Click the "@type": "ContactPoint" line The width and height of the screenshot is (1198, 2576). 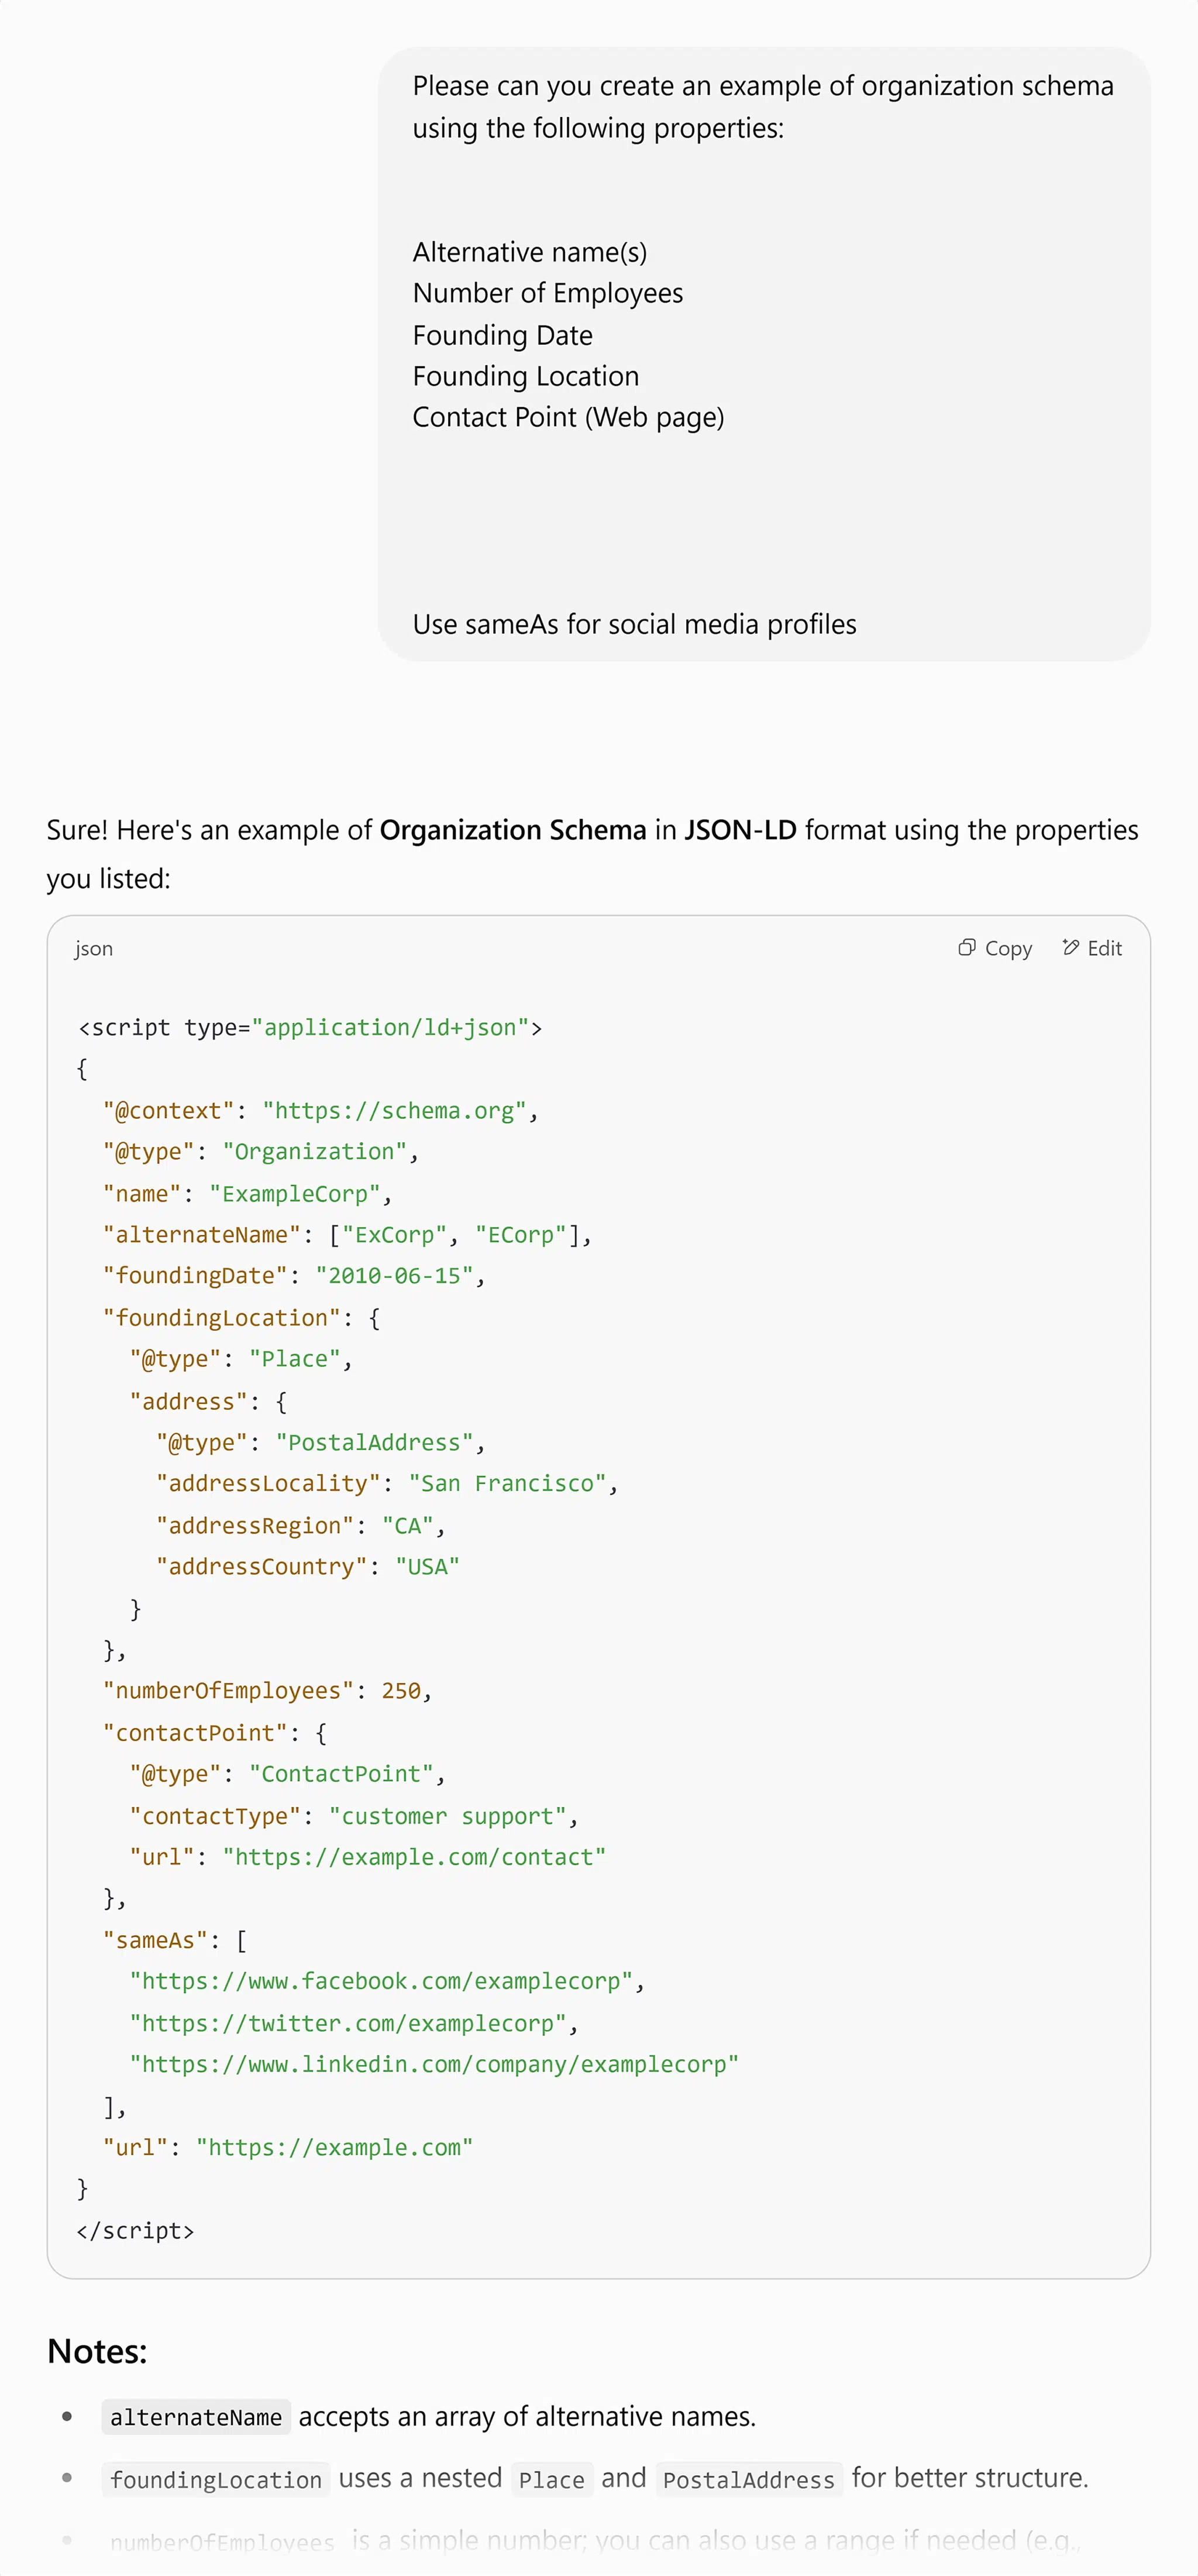pyautogui.click(x=288, y=1774)
